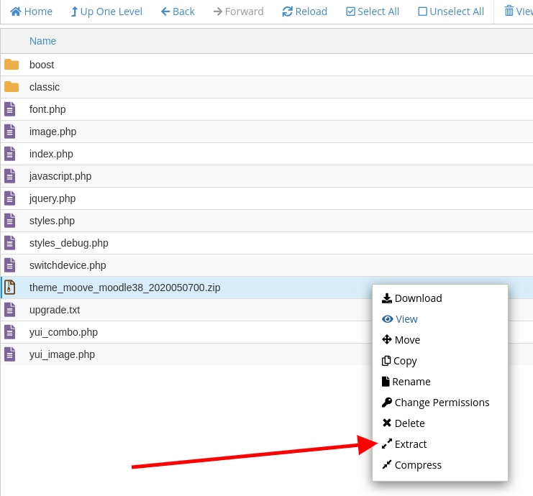This screenshot has width=533, height=496.
Task: Click View in the context menu
Action: [x=406, y=319]
